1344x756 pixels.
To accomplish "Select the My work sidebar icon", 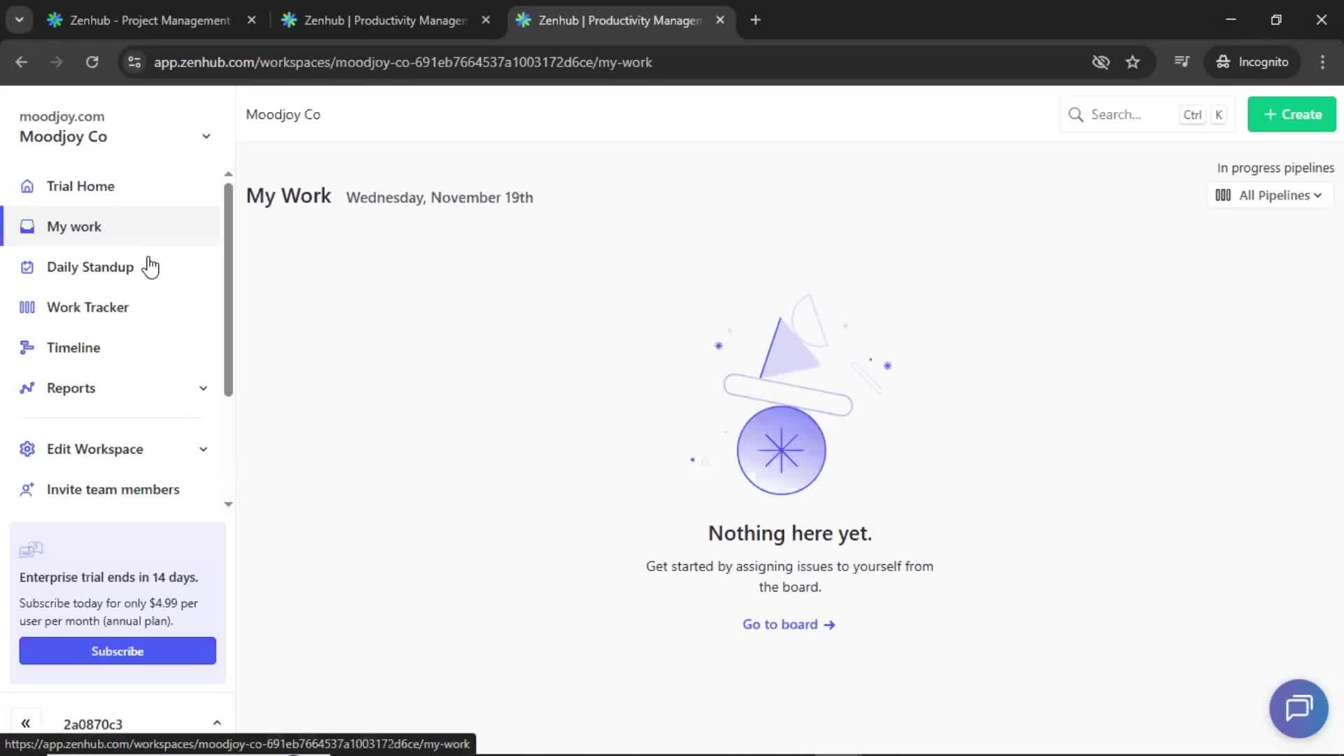I will (x=27, y=226).
